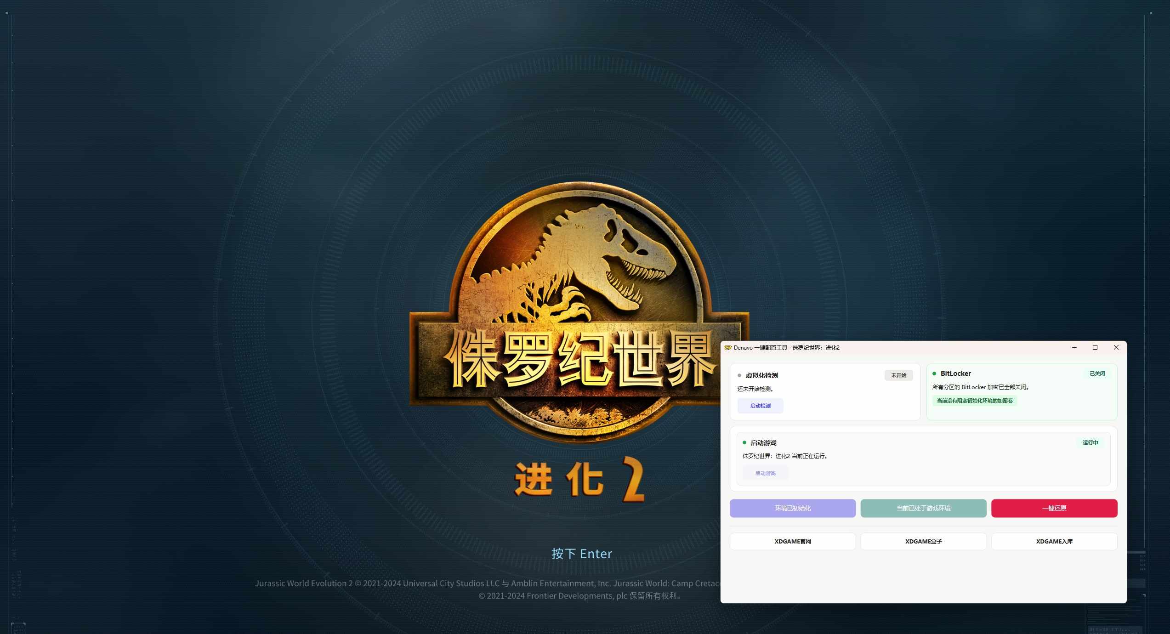
Task: Click the red 一键还原 restore button
Action: 1054,508
